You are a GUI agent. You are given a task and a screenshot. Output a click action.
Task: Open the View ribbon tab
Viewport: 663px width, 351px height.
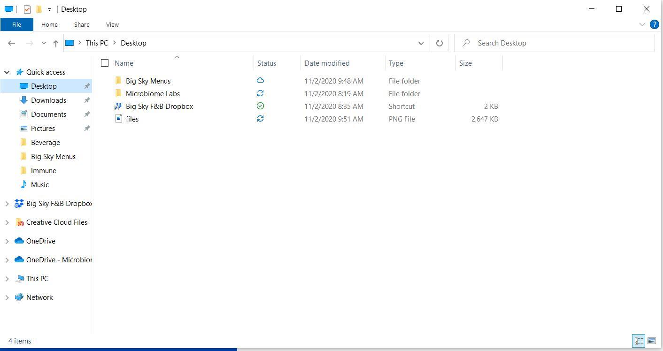pos(112,24)
